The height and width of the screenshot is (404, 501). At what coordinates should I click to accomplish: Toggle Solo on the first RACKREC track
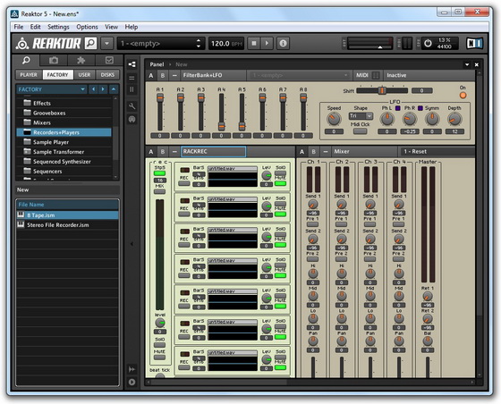pos(280,173)
